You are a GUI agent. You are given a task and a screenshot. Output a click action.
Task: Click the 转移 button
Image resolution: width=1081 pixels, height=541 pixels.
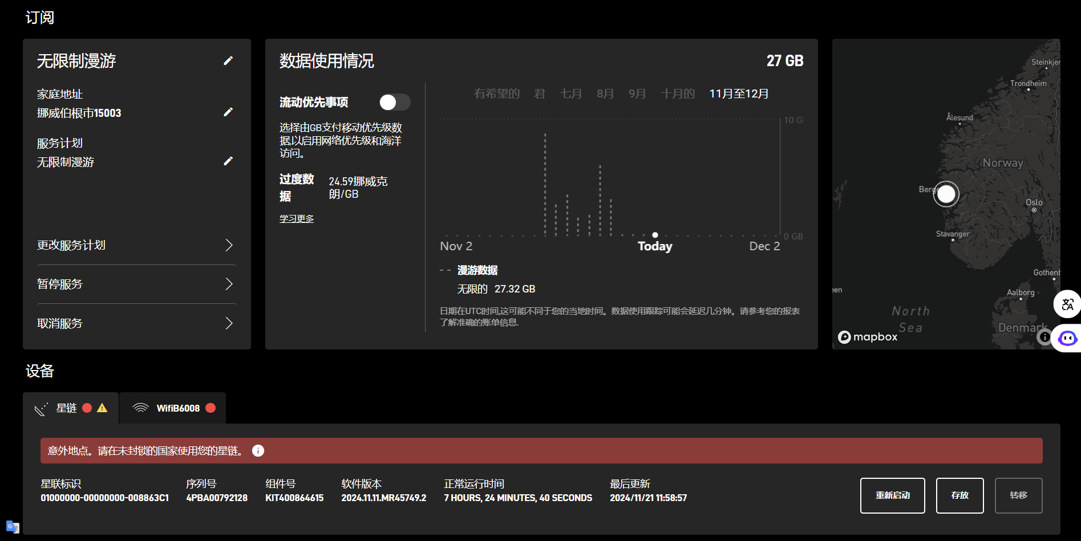coord(1019,495)
